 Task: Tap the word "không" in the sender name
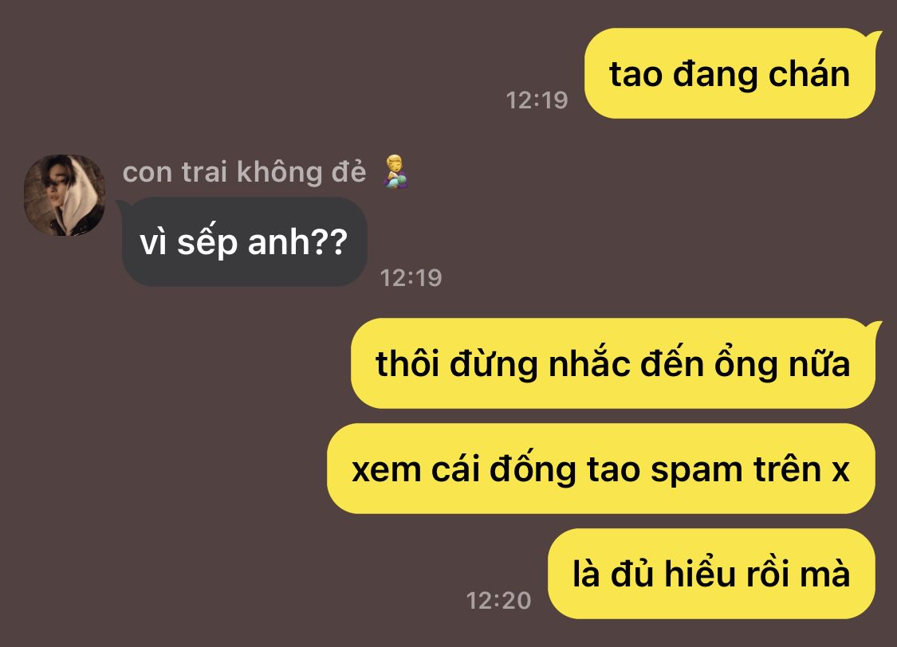coord(280,173)
